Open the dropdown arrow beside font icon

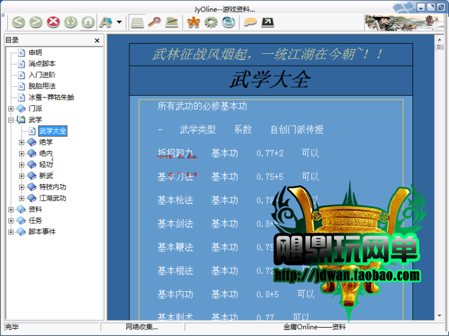(x=119, y=22)
